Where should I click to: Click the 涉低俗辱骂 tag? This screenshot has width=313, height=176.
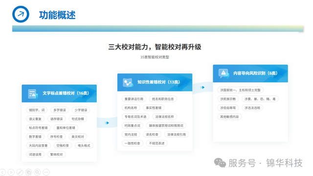228,108
